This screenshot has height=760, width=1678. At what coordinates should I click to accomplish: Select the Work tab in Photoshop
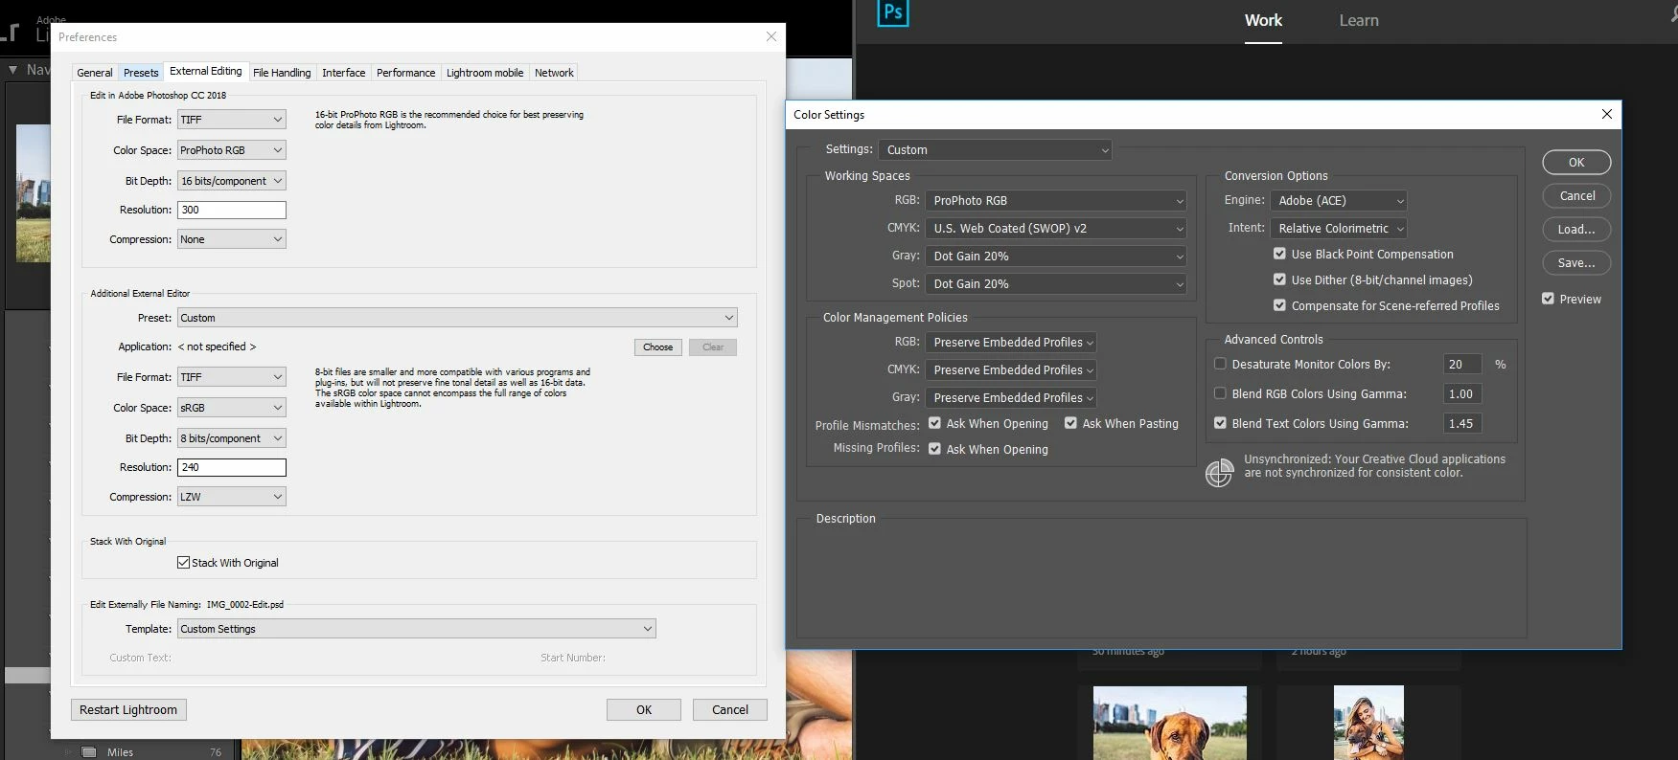click(1263, 20)
